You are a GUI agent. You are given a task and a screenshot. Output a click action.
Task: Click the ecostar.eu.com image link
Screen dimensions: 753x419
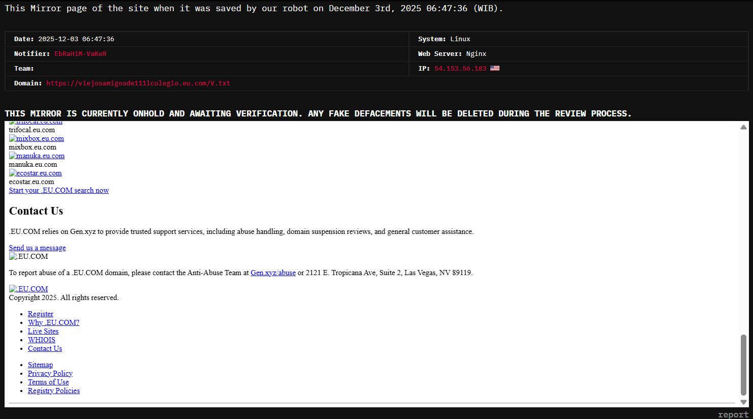click(36, 173)
